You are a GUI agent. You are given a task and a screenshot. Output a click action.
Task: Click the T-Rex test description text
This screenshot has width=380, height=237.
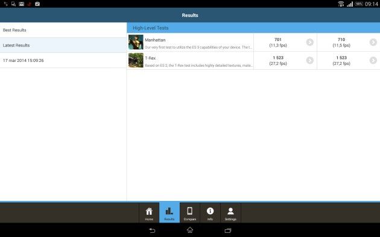coord(198,66)
